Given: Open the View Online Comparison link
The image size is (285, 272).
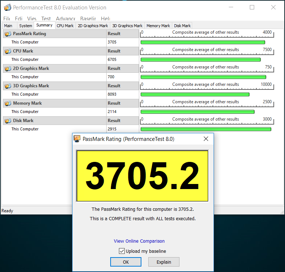Looking at the screenshot, I should pyautogui.click(x=139, y=241).
